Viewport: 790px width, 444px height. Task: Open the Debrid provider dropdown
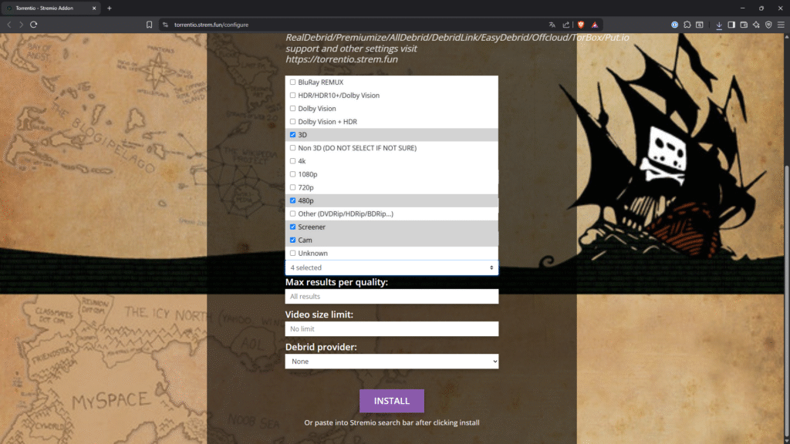click(391, 362)
